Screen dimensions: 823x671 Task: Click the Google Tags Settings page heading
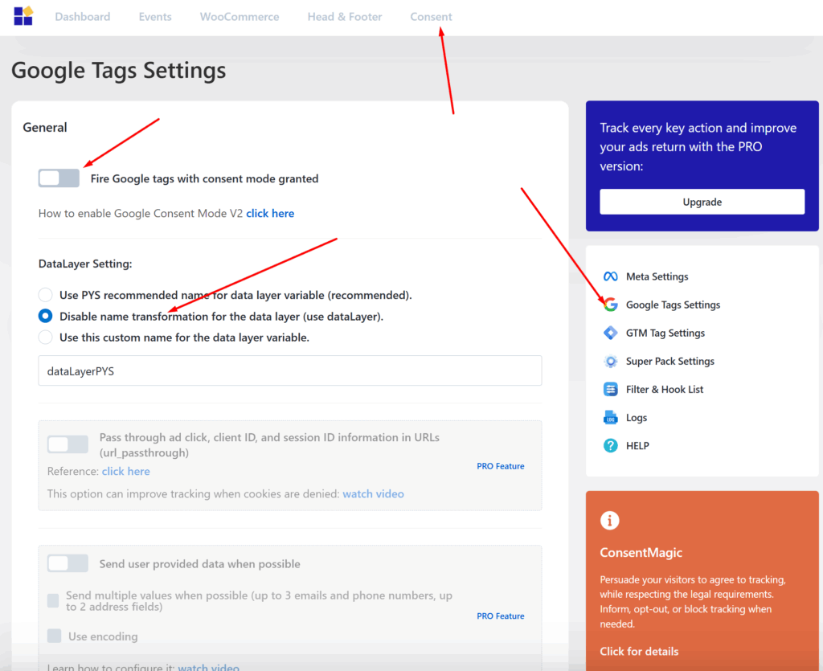point(119,70)
